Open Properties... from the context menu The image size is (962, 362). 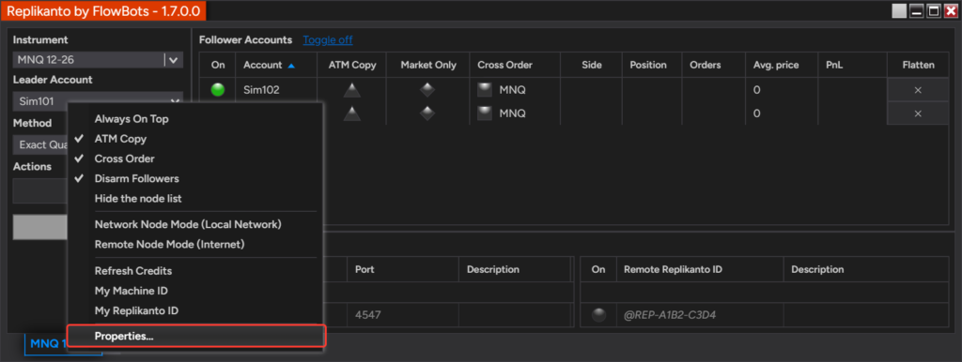[x=195, y=337]
